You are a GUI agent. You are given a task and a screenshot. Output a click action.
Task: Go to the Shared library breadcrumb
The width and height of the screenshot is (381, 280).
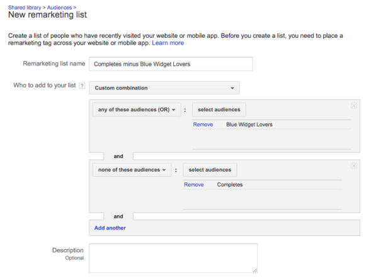pos(25,8)
